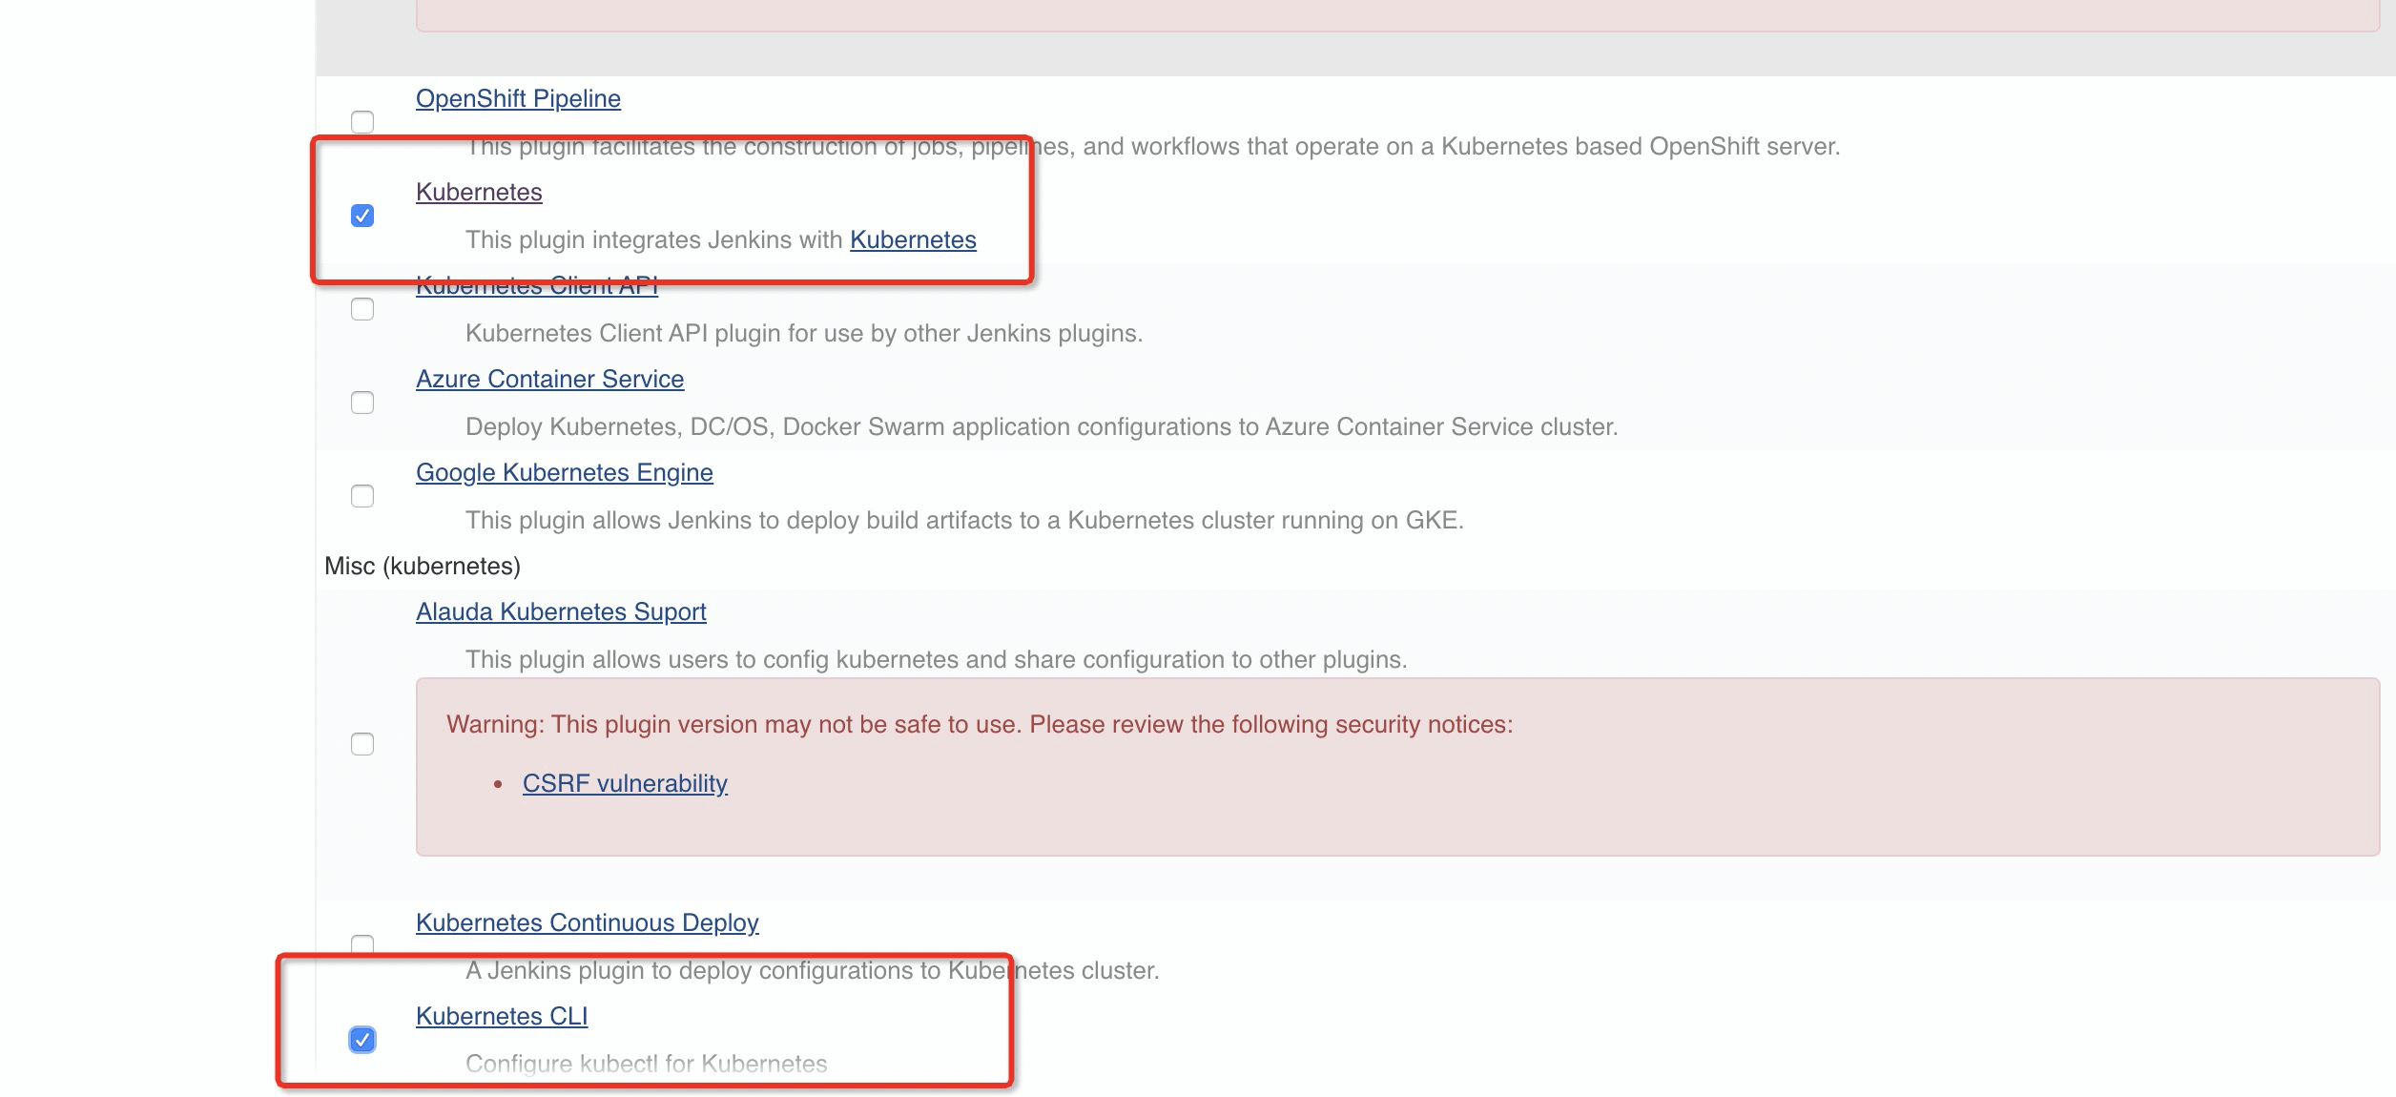The height and width of the screenshot is (1097, 2396).
Task: Open the Kubernetes plugin title link
Action: (479, 192)
